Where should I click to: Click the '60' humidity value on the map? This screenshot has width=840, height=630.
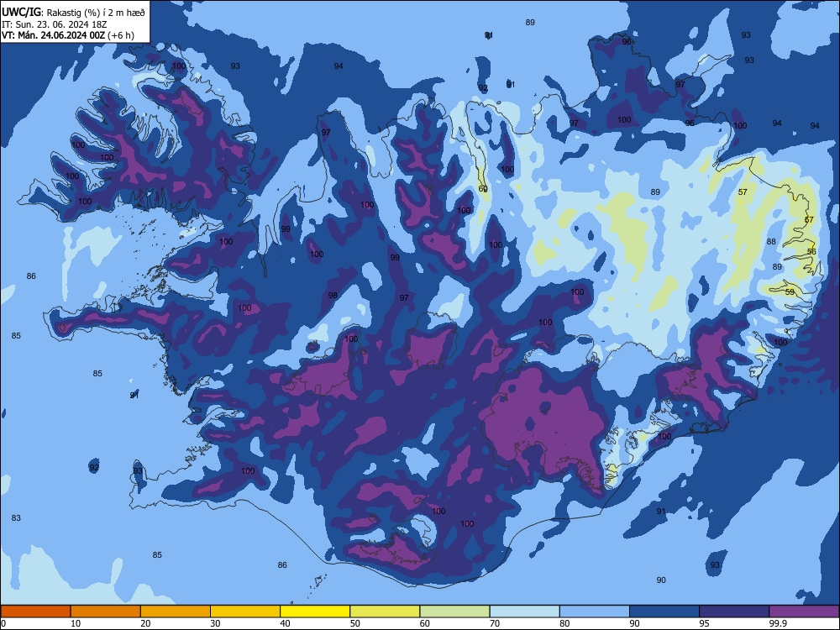click(483, 189)
